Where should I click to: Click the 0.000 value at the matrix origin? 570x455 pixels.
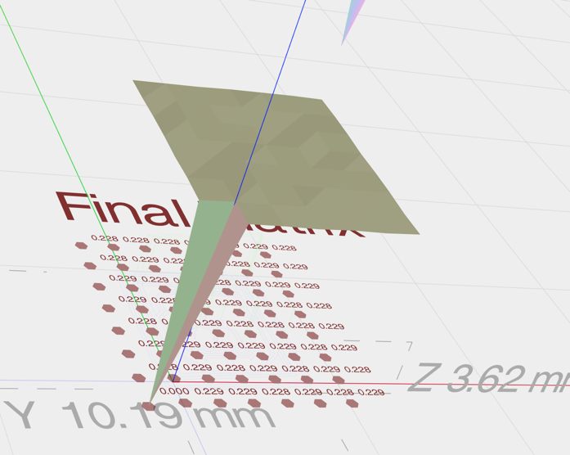coord(174,391)
